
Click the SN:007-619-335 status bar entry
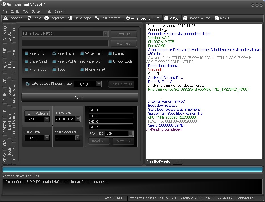coord(219,198)
